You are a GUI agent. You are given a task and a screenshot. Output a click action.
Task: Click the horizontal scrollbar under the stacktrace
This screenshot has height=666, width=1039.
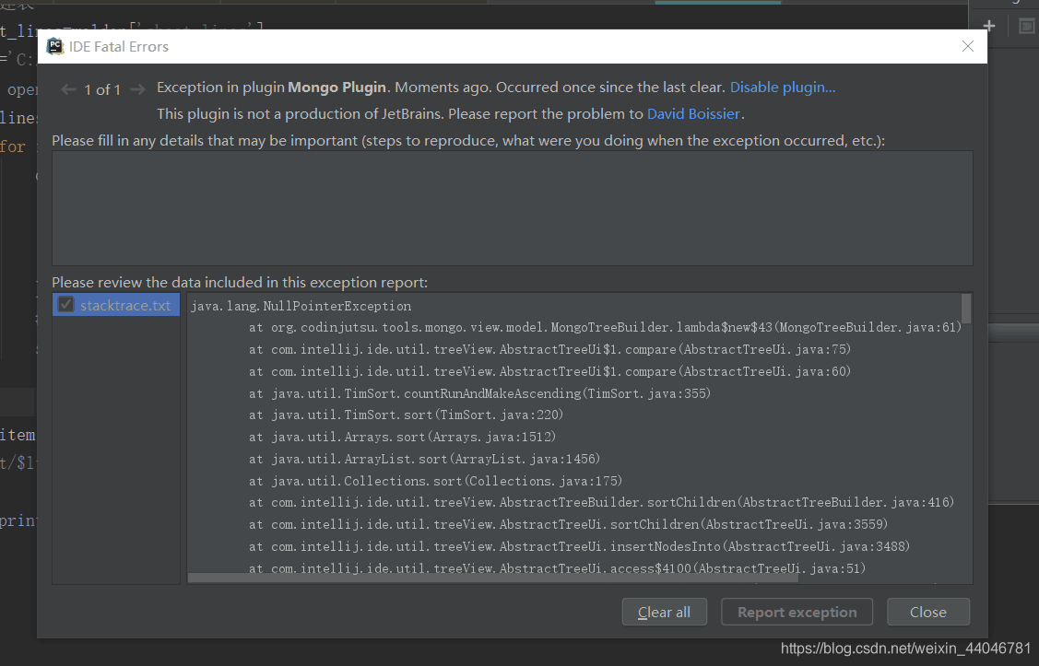coord(493,578)
